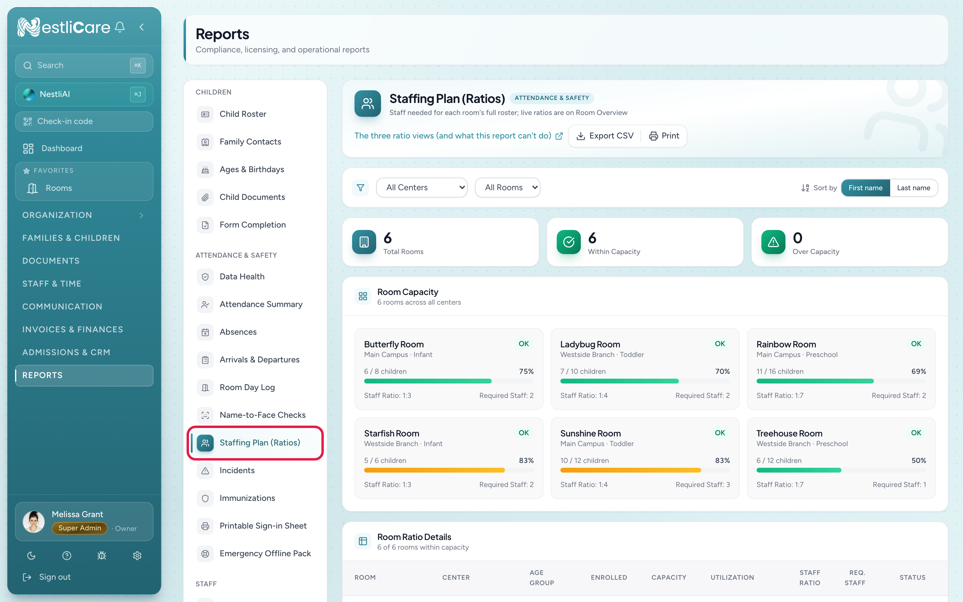This screenshot has height=602, width=963.
Task: Open the Room Day Log report
Action: (x=255, y=387)
